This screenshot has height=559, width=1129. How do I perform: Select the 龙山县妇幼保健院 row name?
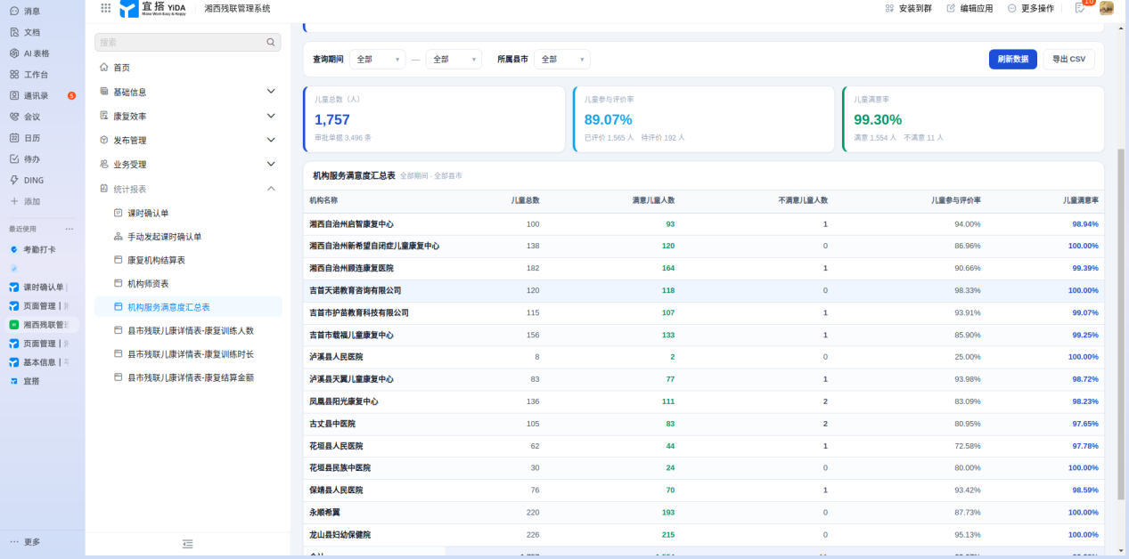pyautogui.click(x=340, y=535)
